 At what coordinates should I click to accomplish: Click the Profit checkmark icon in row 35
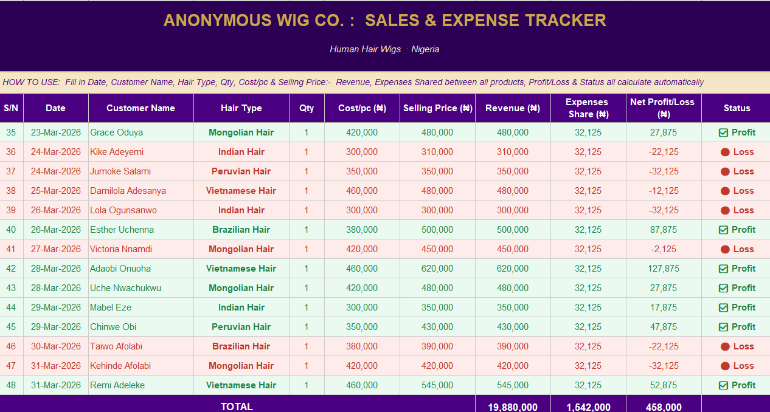coord(723,132)
